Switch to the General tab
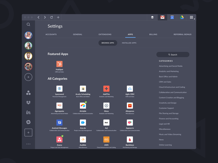The image size is (218, 163). click(x=78, y=34)
